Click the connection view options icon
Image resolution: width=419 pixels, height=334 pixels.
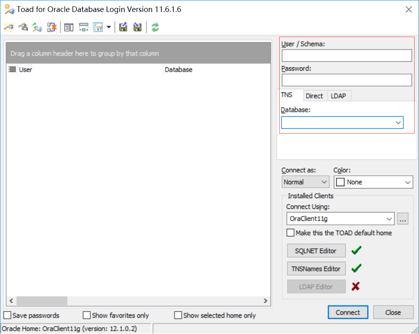(x=98, y=27)
